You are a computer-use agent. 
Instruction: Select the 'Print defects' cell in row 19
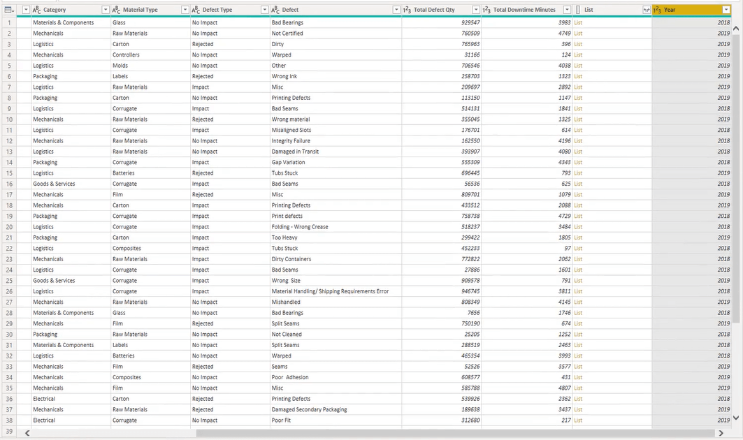click(x=336, y=216)
